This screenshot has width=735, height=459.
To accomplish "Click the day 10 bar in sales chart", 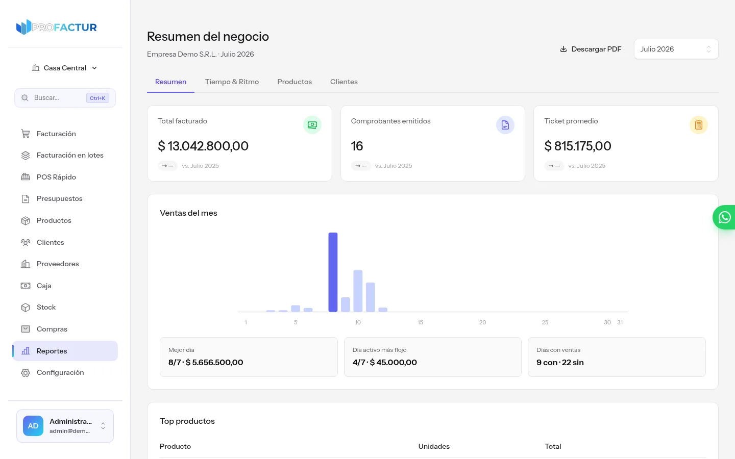I will tap(358, 291).
